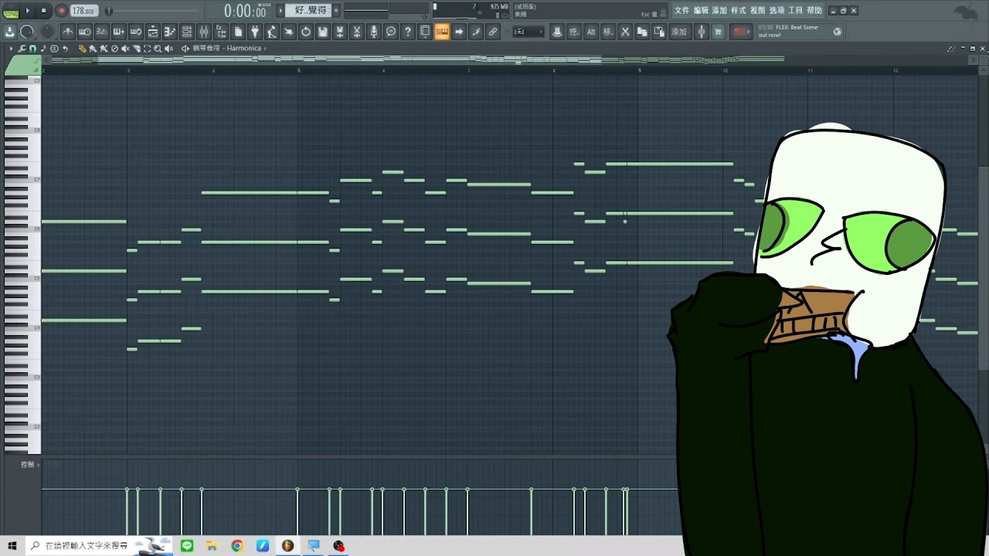Click the song position slider
The width and height of the screenshot is (989, 556).
[x=108, y=11]
